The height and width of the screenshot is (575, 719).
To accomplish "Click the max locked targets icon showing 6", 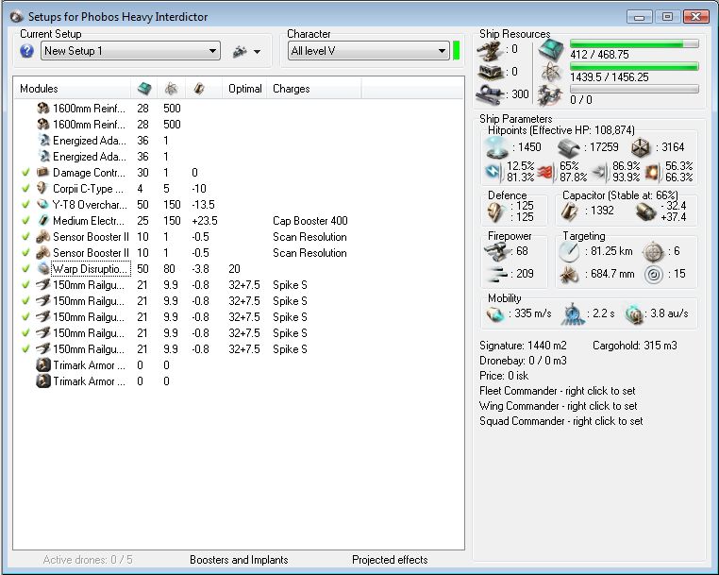I will pyautogui.click(x=654, y=251).
